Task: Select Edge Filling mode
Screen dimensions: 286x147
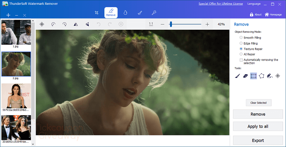Action: tap(248, 43)
